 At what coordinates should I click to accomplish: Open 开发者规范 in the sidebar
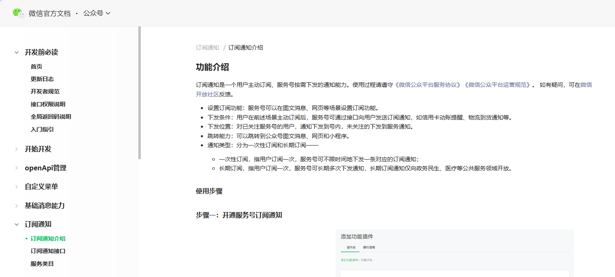45,91
